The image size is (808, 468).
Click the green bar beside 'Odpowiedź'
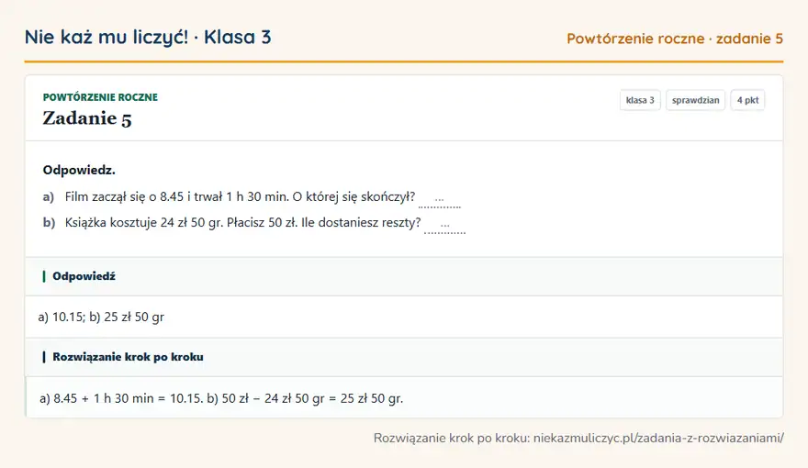pyautogui.click(x=44, y=276)
